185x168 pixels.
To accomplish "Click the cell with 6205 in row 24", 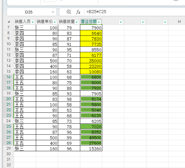I will [91, 121].
